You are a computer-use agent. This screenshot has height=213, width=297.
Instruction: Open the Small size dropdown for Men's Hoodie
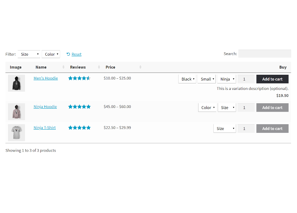tap(206, 79)
